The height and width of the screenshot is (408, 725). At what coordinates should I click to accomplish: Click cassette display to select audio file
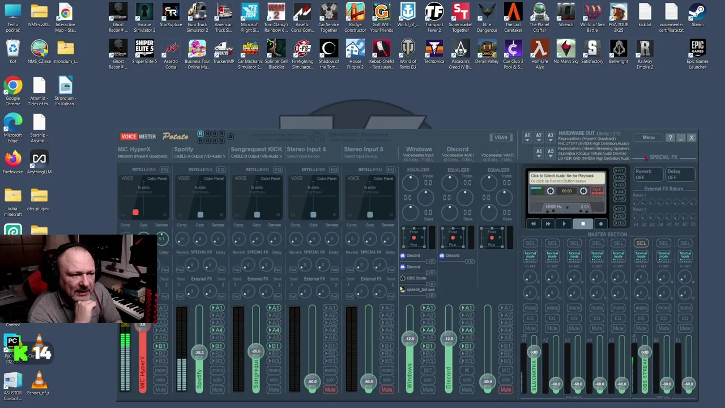pos(566,179)
